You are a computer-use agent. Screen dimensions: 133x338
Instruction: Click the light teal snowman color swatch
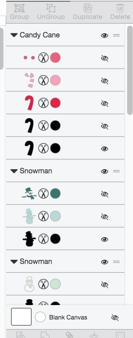pyautogui.click(x=55, y=216)
